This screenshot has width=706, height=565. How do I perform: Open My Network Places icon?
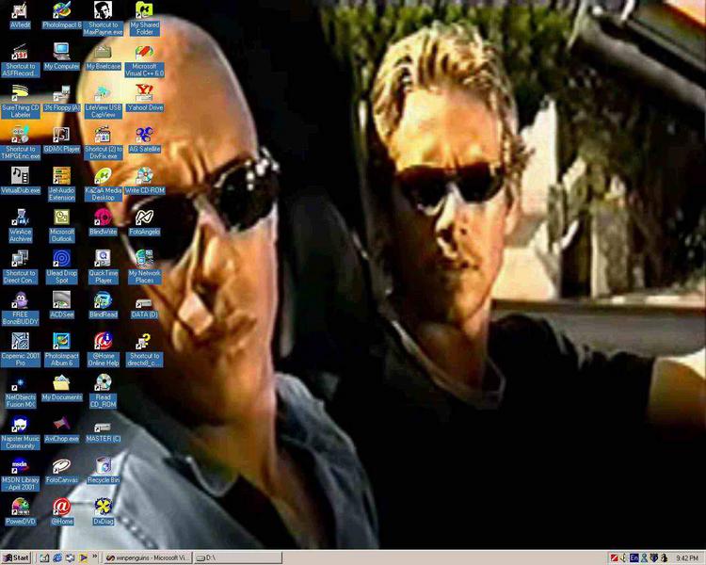click(145, 267)
